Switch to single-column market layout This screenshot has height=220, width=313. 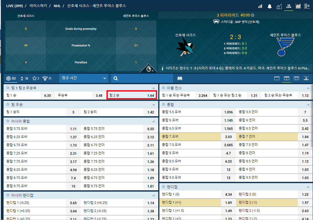click(x=277, y=78)
